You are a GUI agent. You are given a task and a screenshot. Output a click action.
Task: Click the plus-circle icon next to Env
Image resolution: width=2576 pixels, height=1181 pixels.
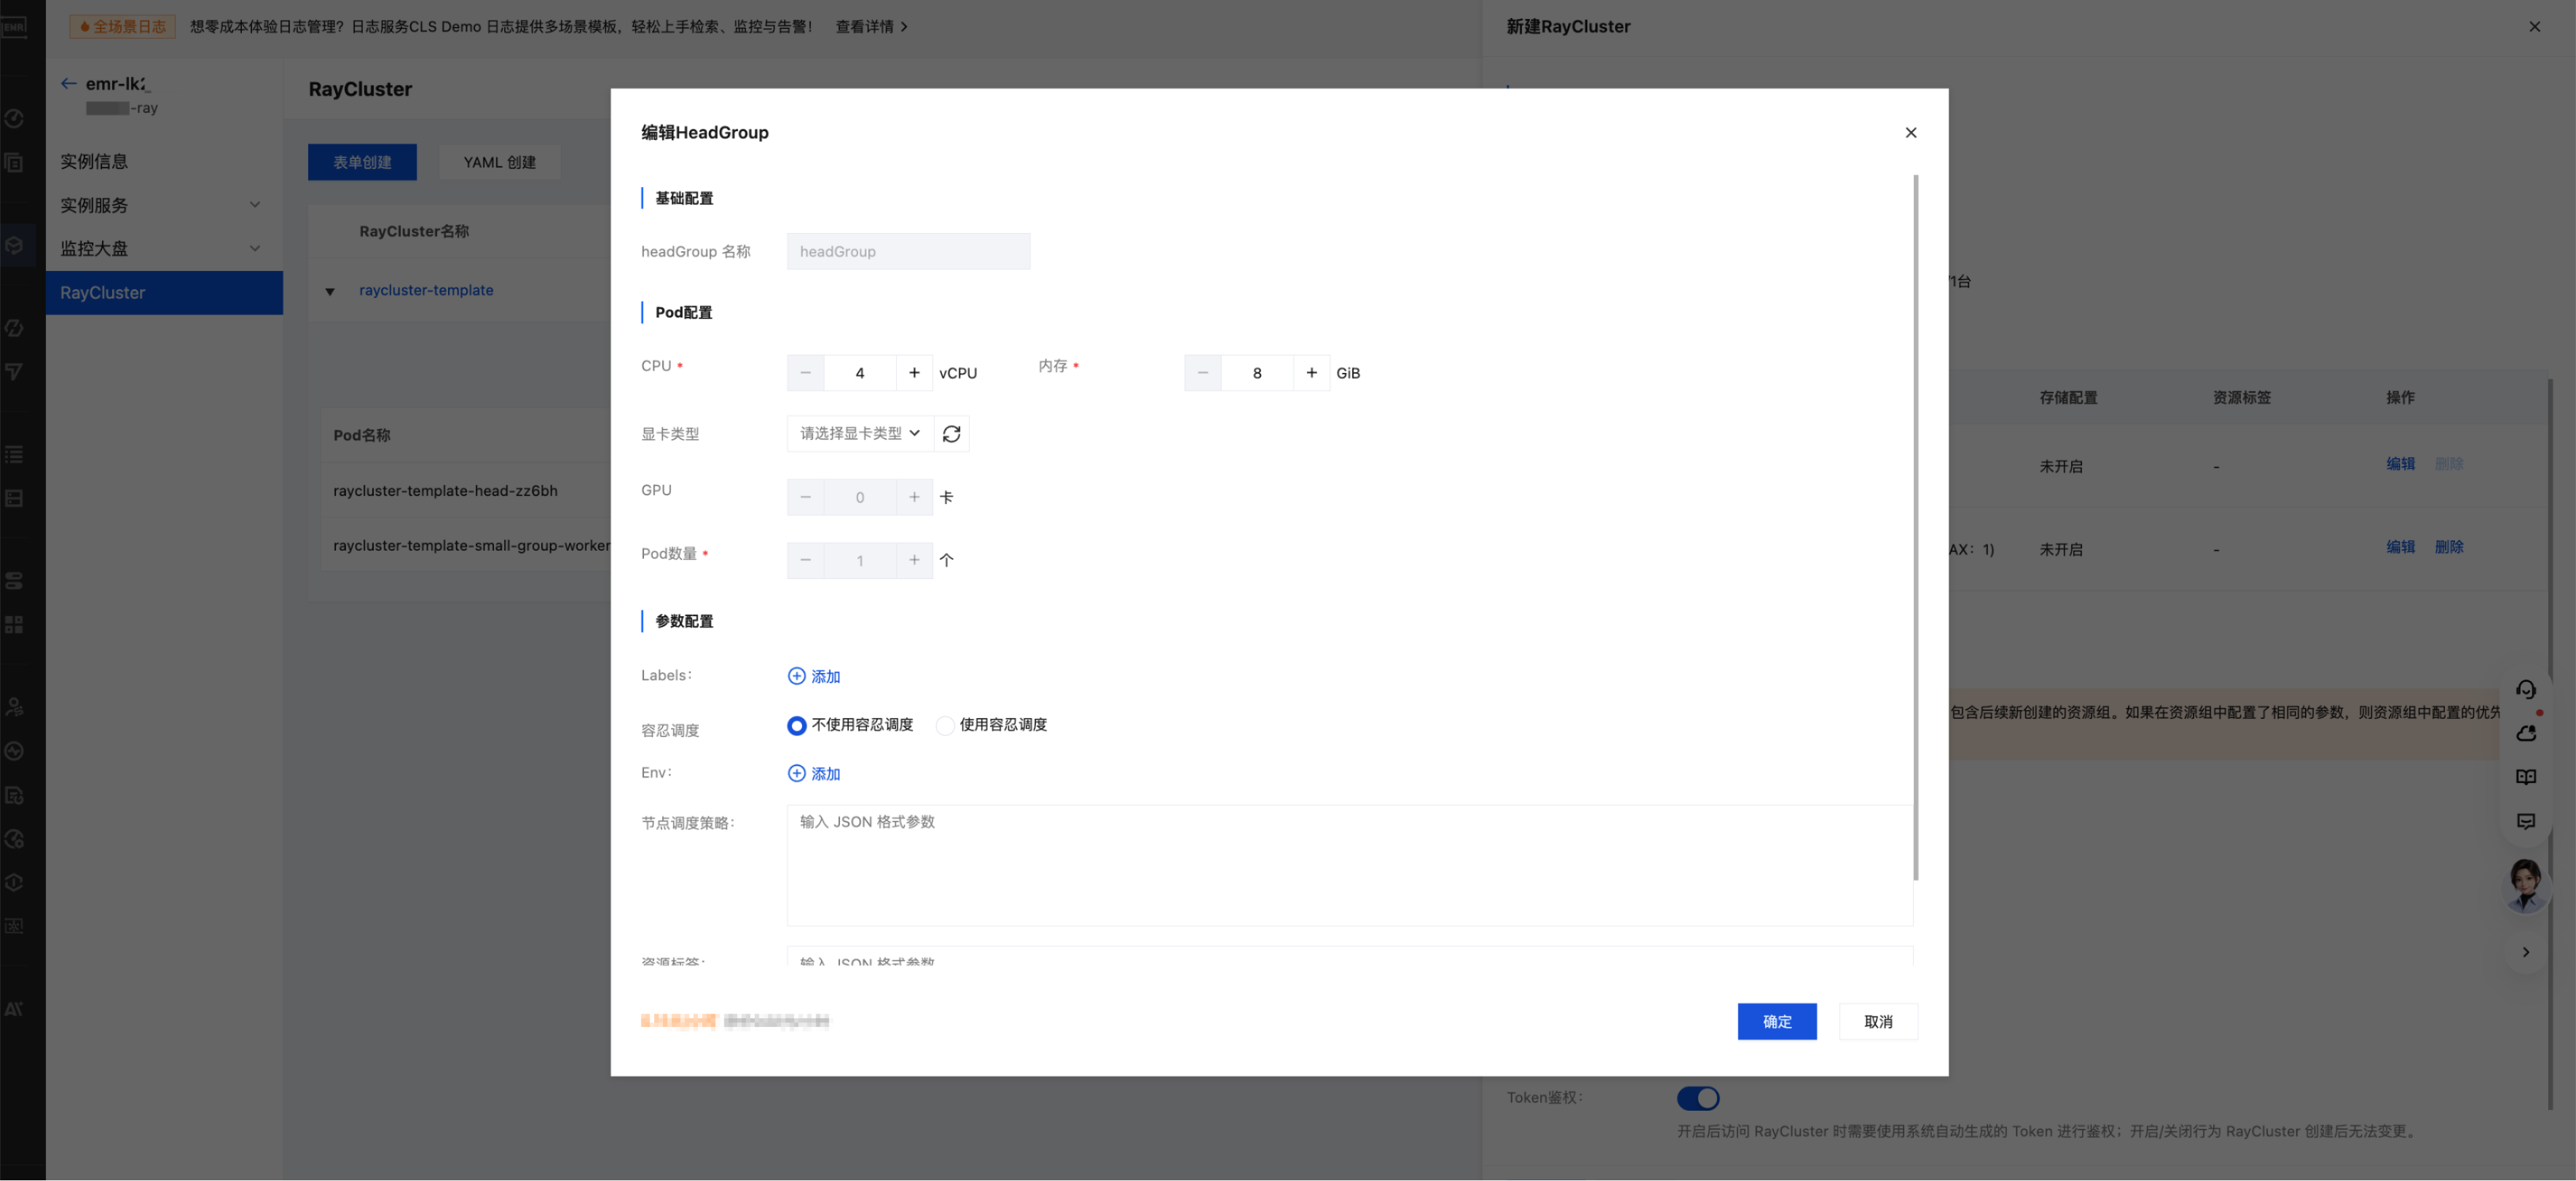796,773
